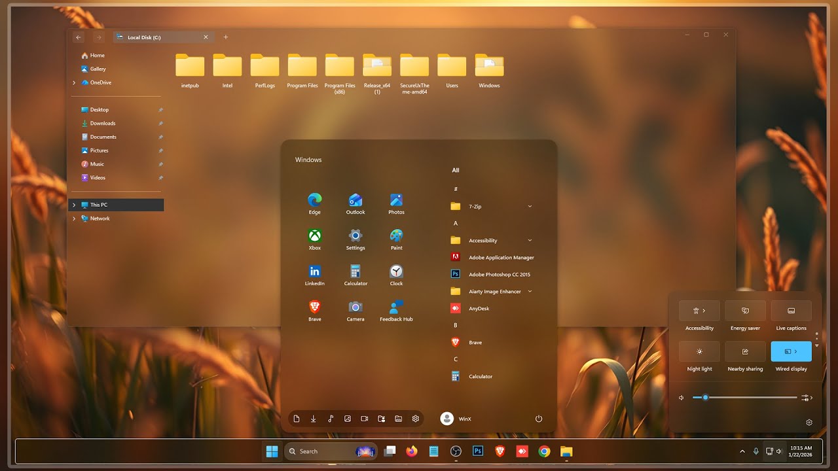The image size is (838, 471).
Task: Open Documents shortcut in Start menu footer
Action: [x=297, y=419]
